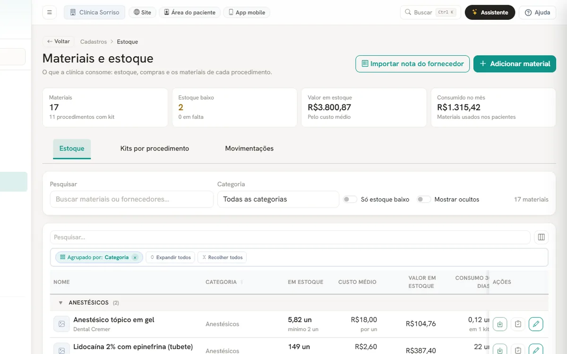
Task: Select the Valor em estoque card
Action: 364,107
